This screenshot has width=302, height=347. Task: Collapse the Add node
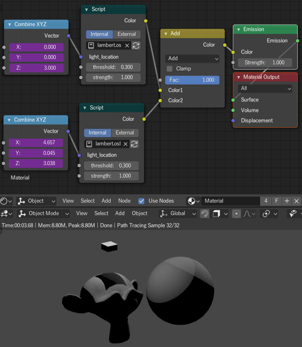pyautogui.click(x=166, y=34)
